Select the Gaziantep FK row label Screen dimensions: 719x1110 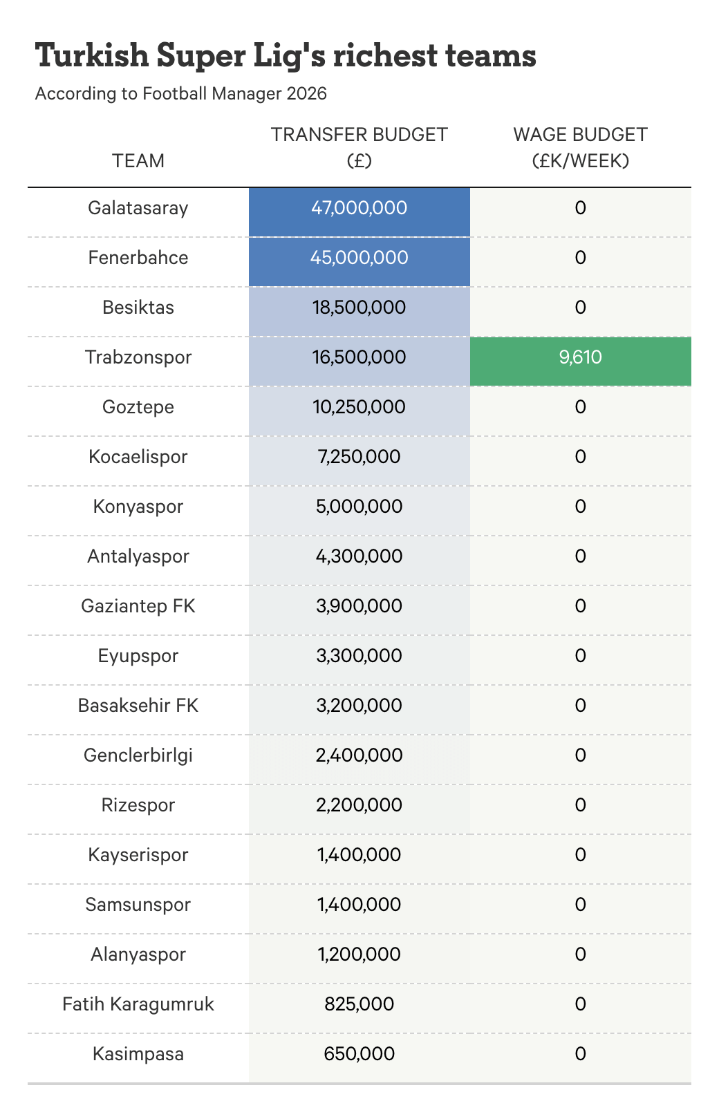[x=138, y=606]
